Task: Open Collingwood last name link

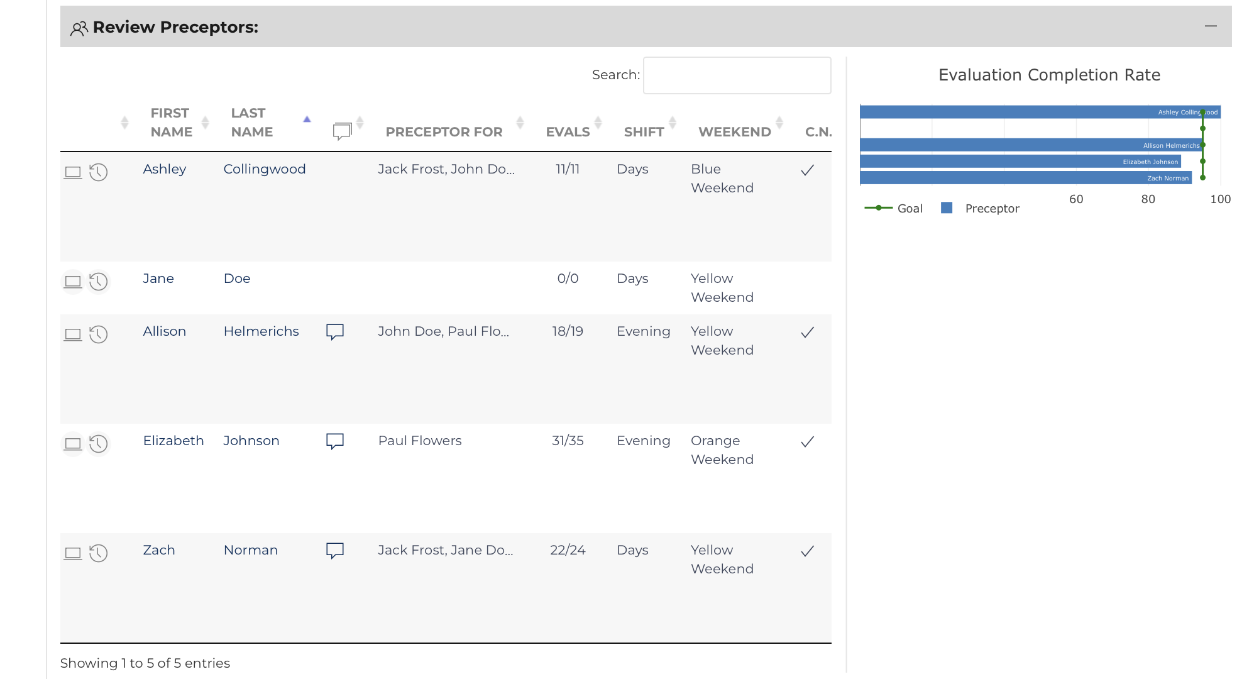Action: click(265, 169)
